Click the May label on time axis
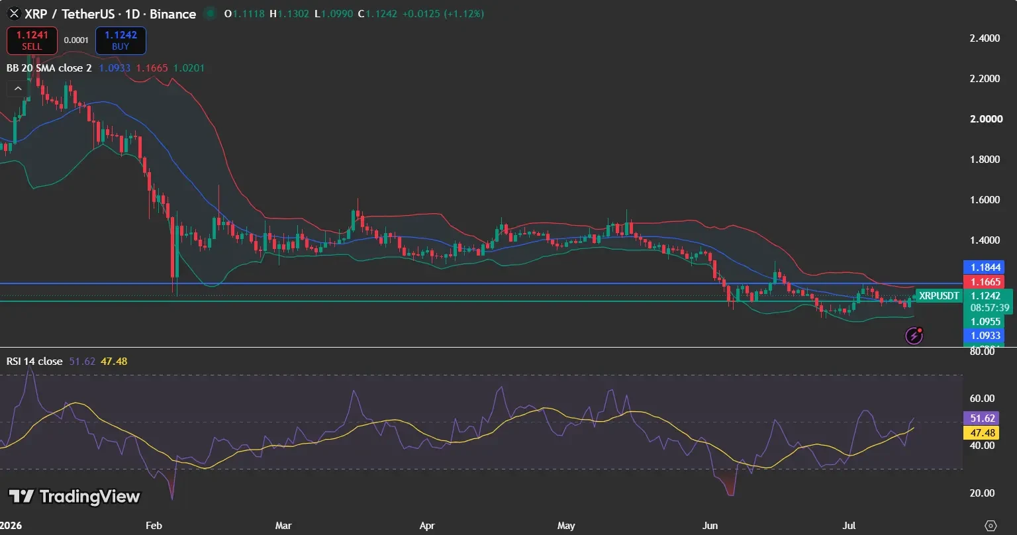This screenshot has width=1017, height=535. (x=566, y=526)
